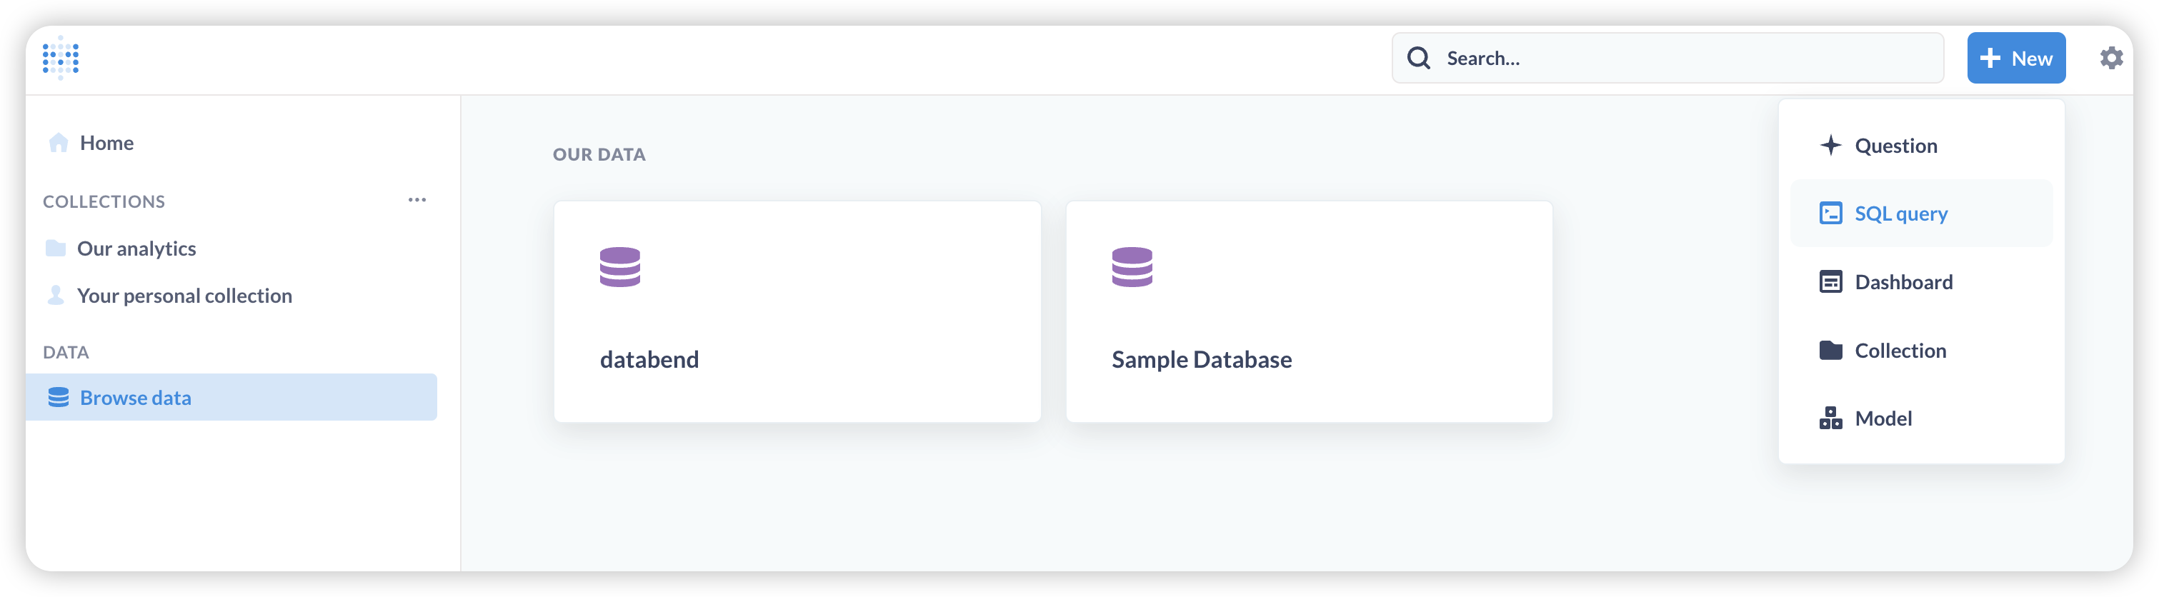Image resolution: width=2159 pixels, height=597 pixels.
Task: Click the magnifying glass search icon
Action: coord(1418,58)
